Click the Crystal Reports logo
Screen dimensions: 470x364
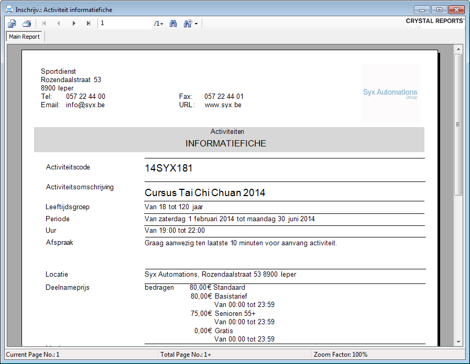coord(435,22)
